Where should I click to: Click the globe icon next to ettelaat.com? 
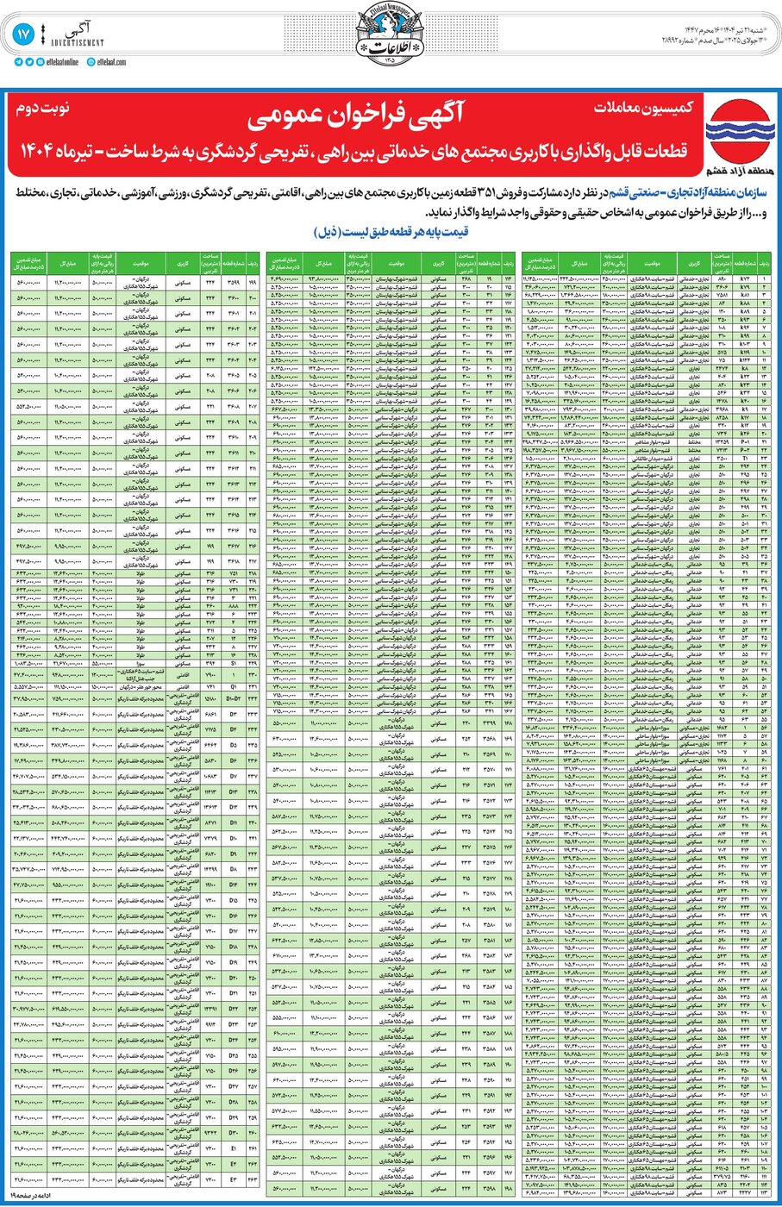(91, 62)
